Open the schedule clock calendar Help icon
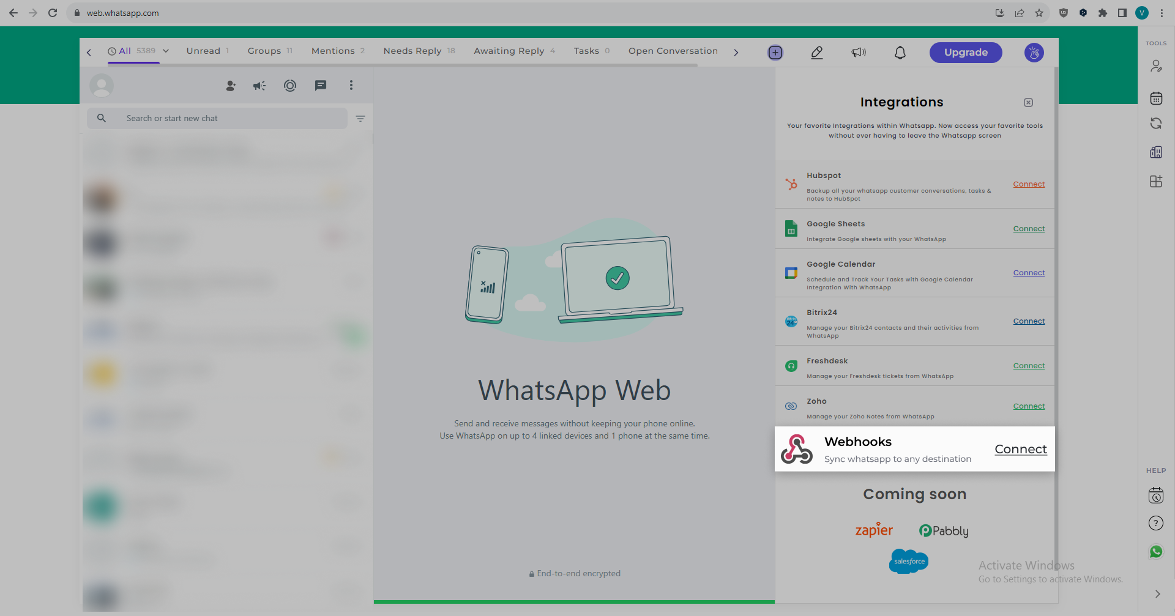The width and height of the screenshot is (1175, 616). (x=1156, y=495)
